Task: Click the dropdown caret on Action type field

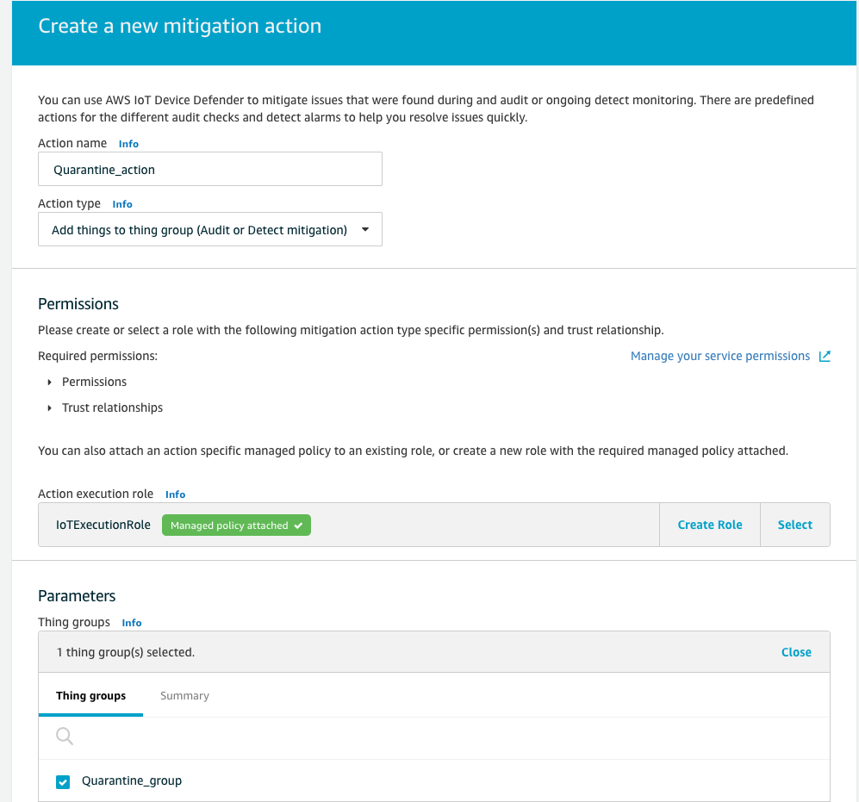Action: pos(365,229)
